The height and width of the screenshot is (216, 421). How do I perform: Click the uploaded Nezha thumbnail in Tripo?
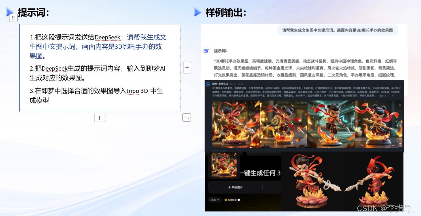coord(224,165)
